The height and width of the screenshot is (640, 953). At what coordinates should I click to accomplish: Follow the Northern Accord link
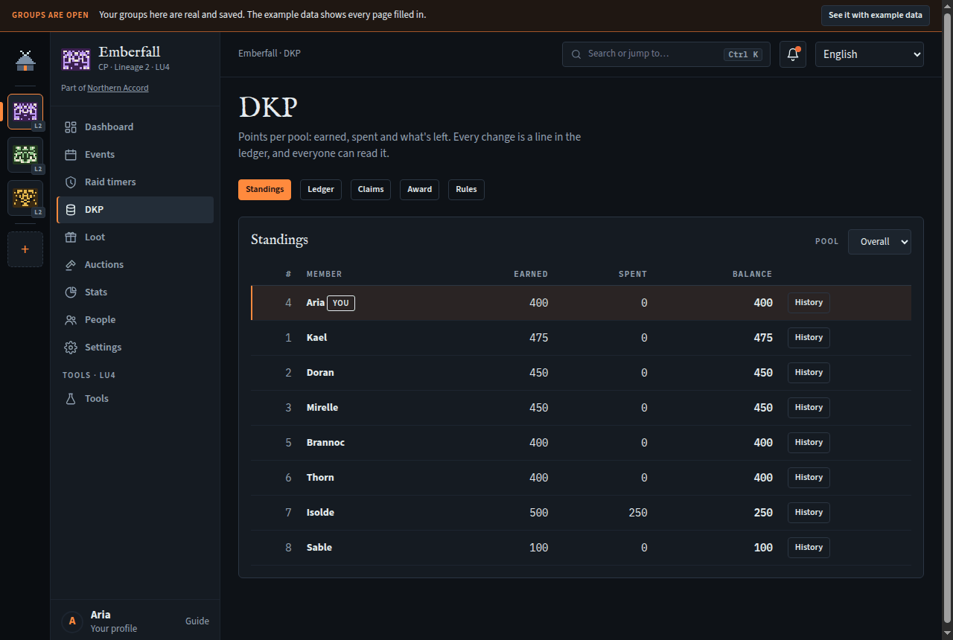[x=118, y=88]
